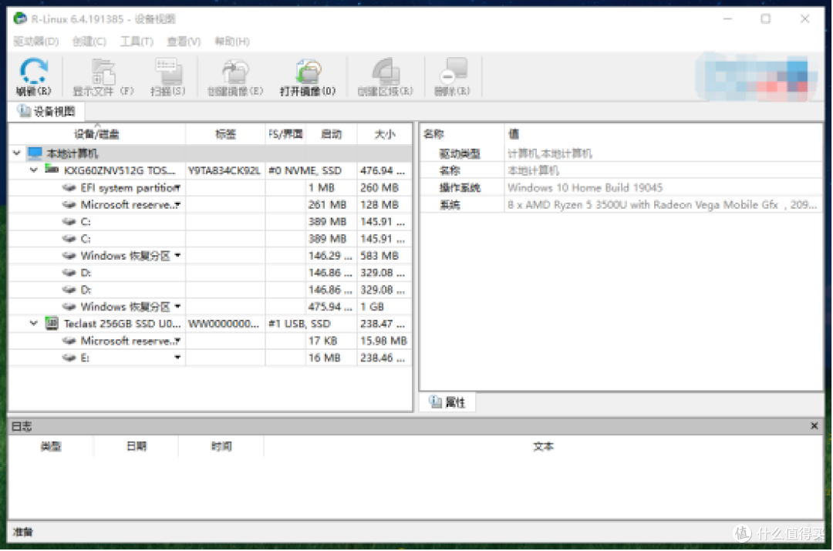Click the 标签 column header
The height and width of the screenshot is (551, 833).
[225, 134]
